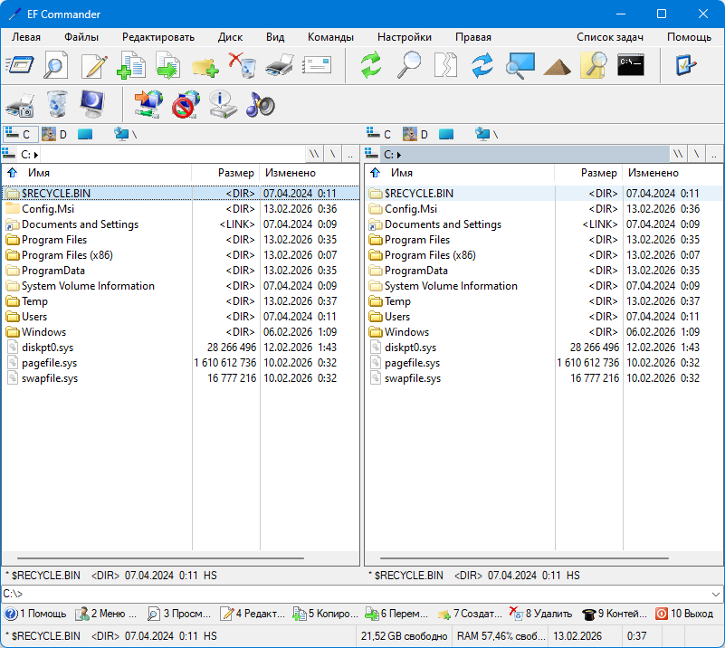725x648 pixels.
Task: Expand the right panel path arrow
Action: (398, 155)
